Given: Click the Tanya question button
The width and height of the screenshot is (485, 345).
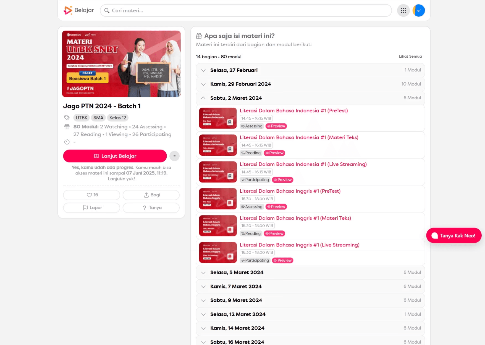Looking at the screenshot, I should pyautogui.click(x=151, y=208).
